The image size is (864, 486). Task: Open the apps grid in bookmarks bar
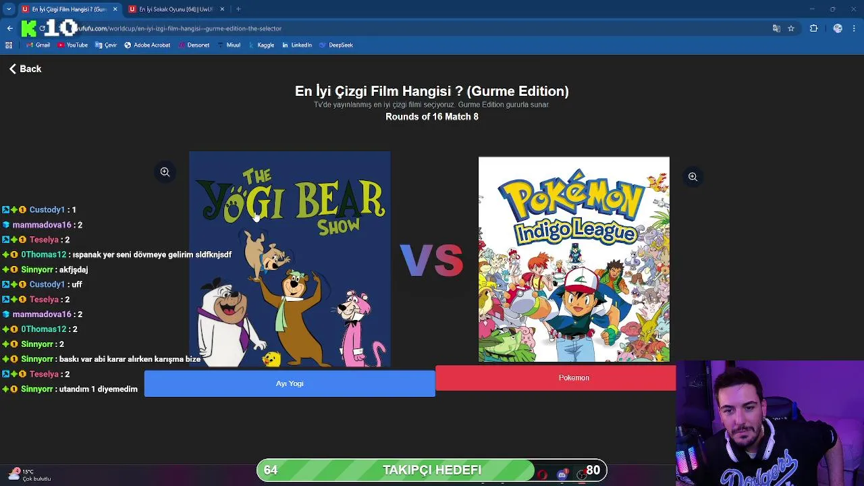pyautogui.click(x=9, y=45)
